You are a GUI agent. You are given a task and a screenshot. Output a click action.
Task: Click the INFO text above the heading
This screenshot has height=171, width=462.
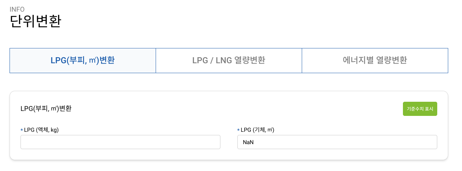click(17, 9)
